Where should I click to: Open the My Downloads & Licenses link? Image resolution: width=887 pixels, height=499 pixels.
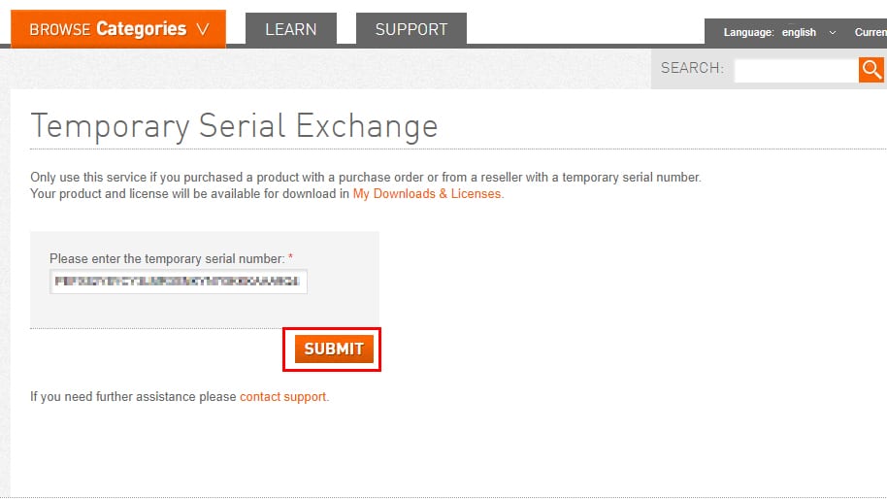point(427,193)
